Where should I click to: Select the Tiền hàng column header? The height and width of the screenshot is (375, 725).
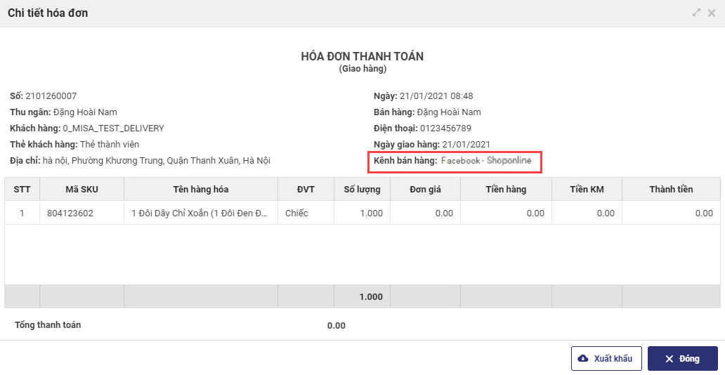(506, 189)
